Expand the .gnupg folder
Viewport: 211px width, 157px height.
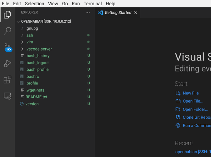22,28
